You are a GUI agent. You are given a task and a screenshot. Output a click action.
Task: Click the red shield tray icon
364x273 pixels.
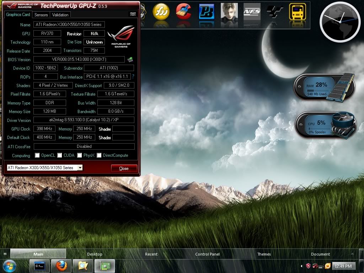pos(308,266)
